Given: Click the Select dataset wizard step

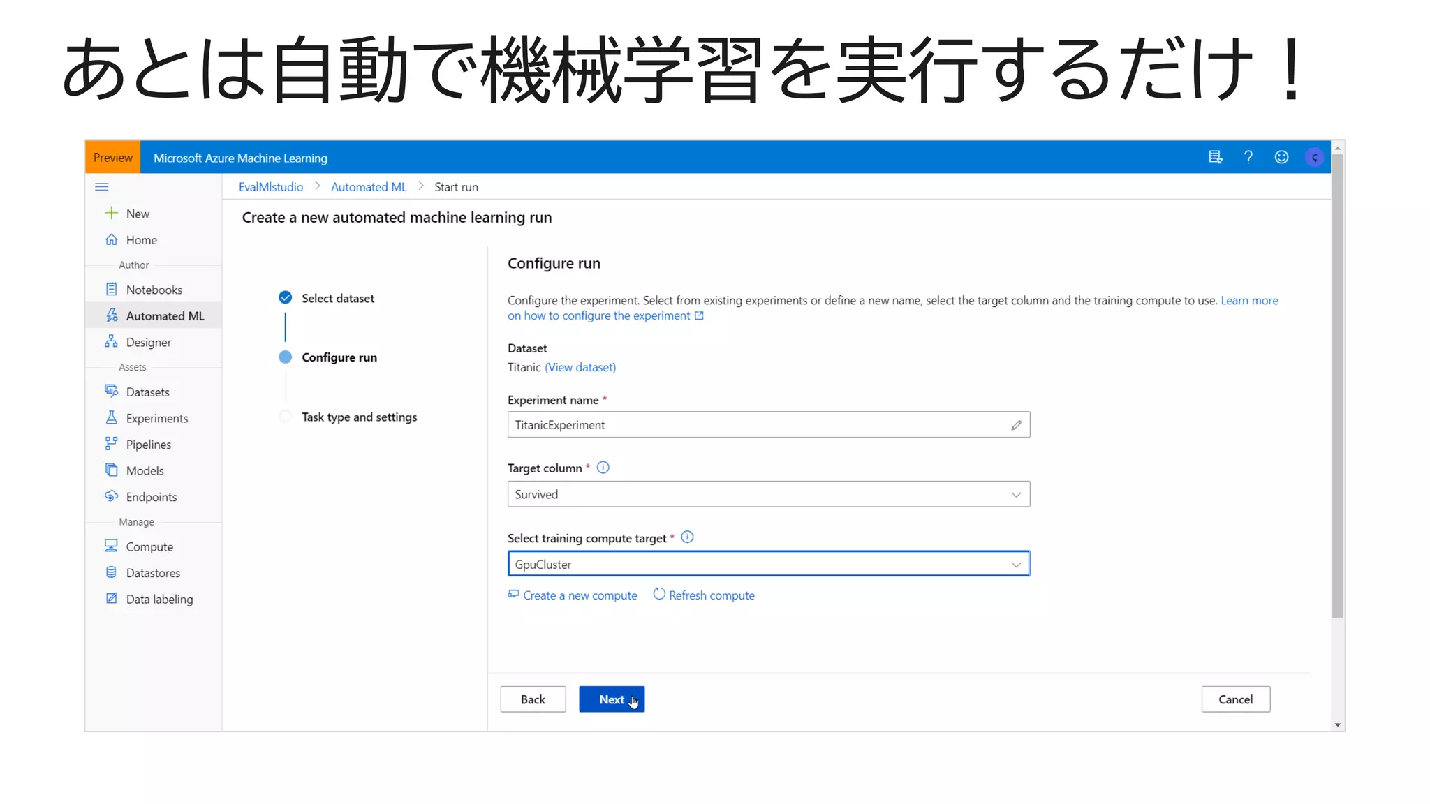Looking at the screenshot, I should 338,298.
